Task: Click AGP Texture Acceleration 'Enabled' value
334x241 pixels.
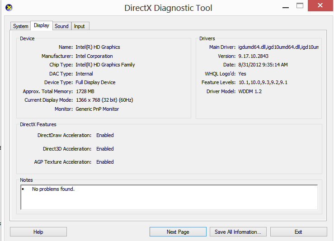Action: pos(105,162)
